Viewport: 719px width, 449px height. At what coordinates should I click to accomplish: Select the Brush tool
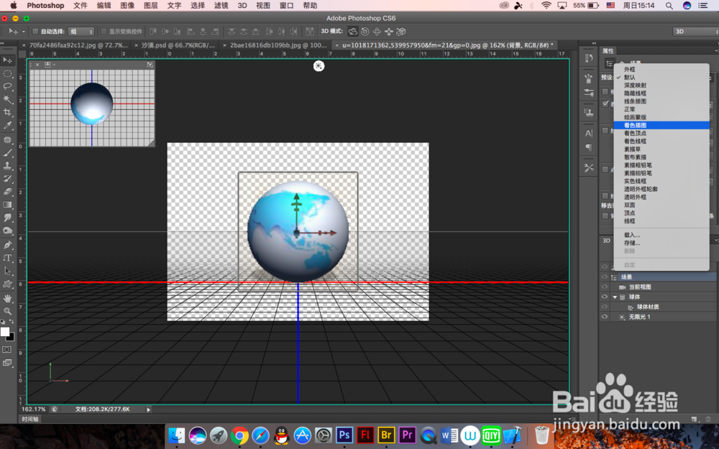[x=7, y=153]
